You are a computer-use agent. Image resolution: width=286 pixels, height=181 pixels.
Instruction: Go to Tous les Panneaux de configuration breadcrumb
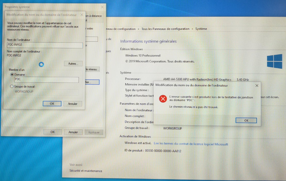(x=165, y=29)
